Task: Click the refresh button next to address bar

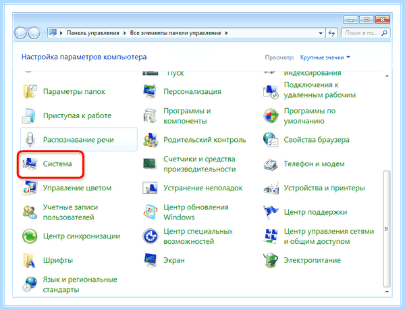Action: pos(331,33)
